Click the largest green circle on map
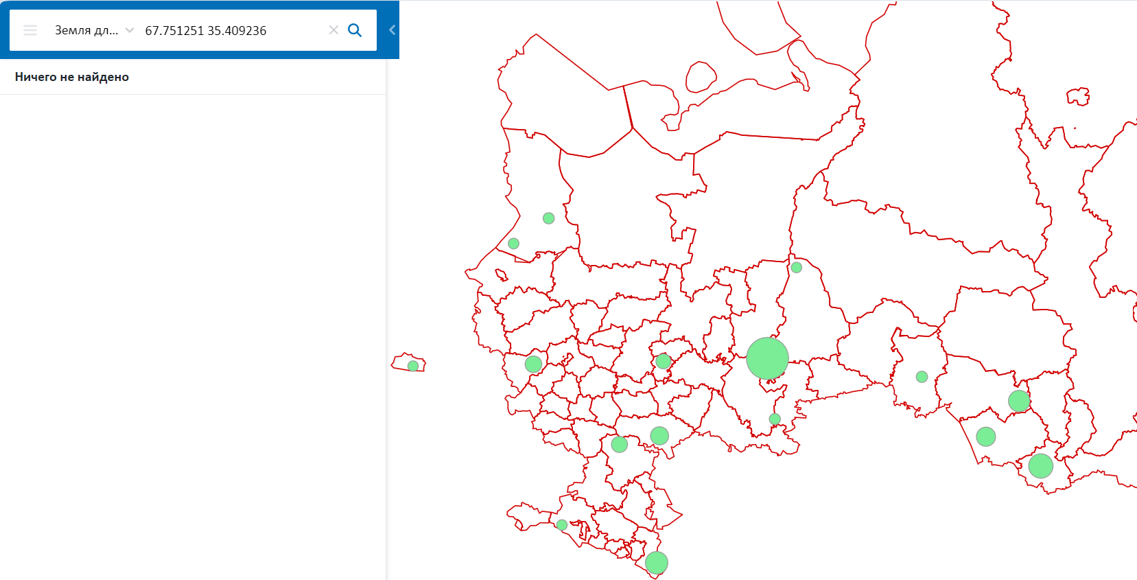Viewport: 1137px width, 580px height. [767, 358]
